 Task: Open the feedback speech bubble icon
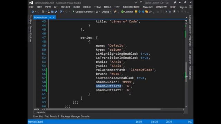[x=136, y=2]
